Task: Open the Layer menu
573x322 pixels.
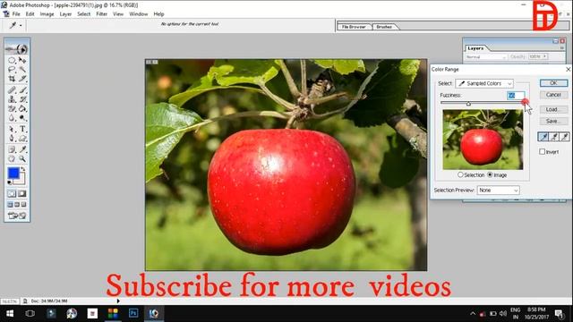Action: [65, 14]
